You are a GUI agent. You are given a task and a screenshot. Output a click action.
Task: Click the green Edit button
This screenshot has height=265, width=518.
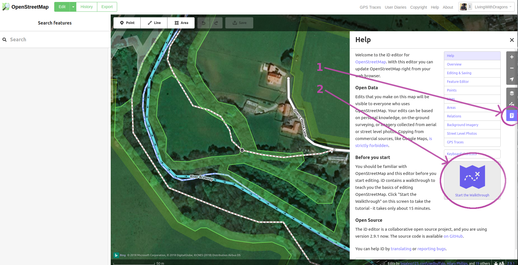pos(62,7)
